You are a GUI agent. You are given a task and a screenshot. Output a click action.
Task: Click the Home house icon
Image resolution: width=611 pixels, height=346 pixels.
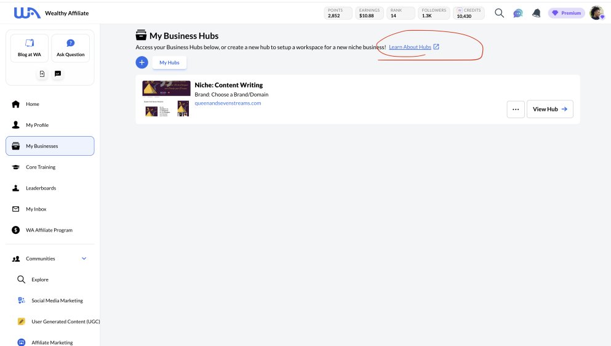pos(15,104)
